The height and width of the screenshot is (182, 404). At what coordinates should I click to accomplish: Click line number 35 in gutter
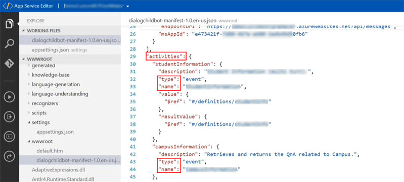tap(132, 101)
